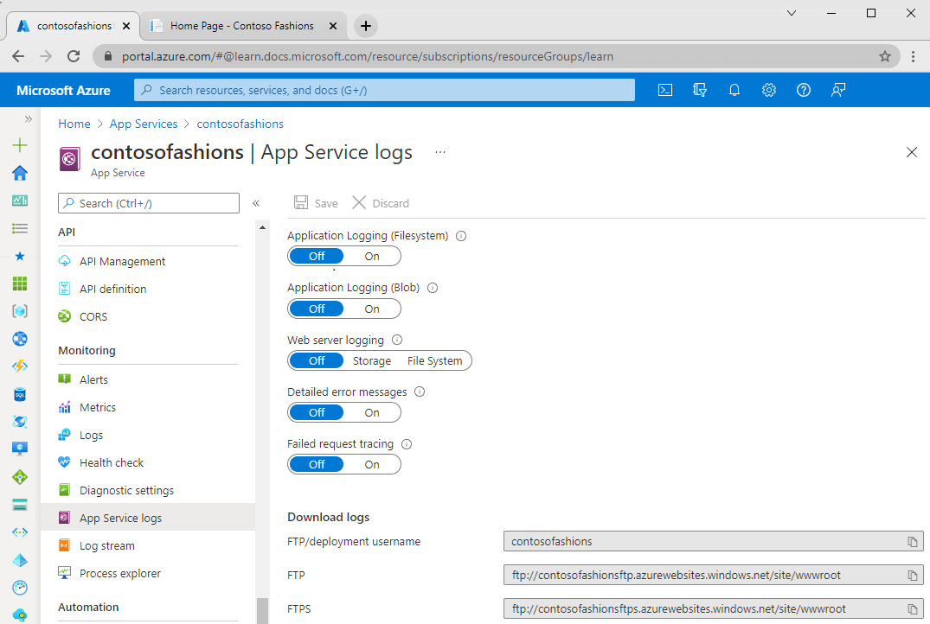Image resolution: width=930 pixels, height=624 pixels.
Task: Show info for Application Logging (Filesystem)
Action: (x=461, y=236)
